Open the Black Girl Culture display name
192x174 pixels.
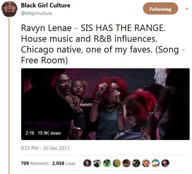tap(46, 5)
